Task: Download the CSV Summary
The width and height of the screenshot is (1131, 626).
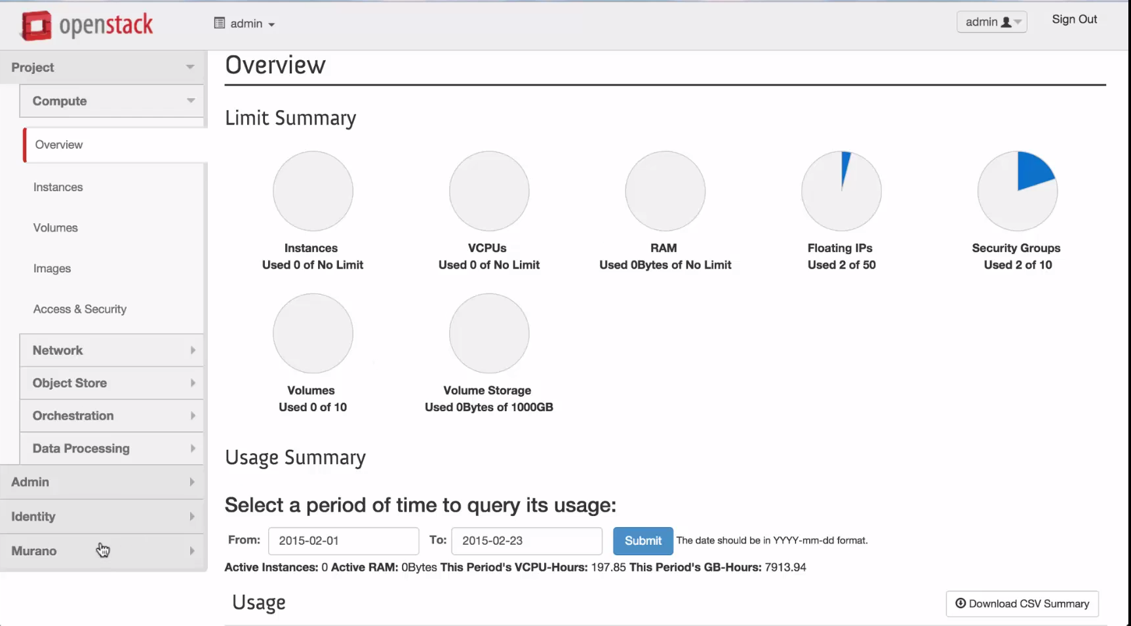Action: [x=1022, y=604]
